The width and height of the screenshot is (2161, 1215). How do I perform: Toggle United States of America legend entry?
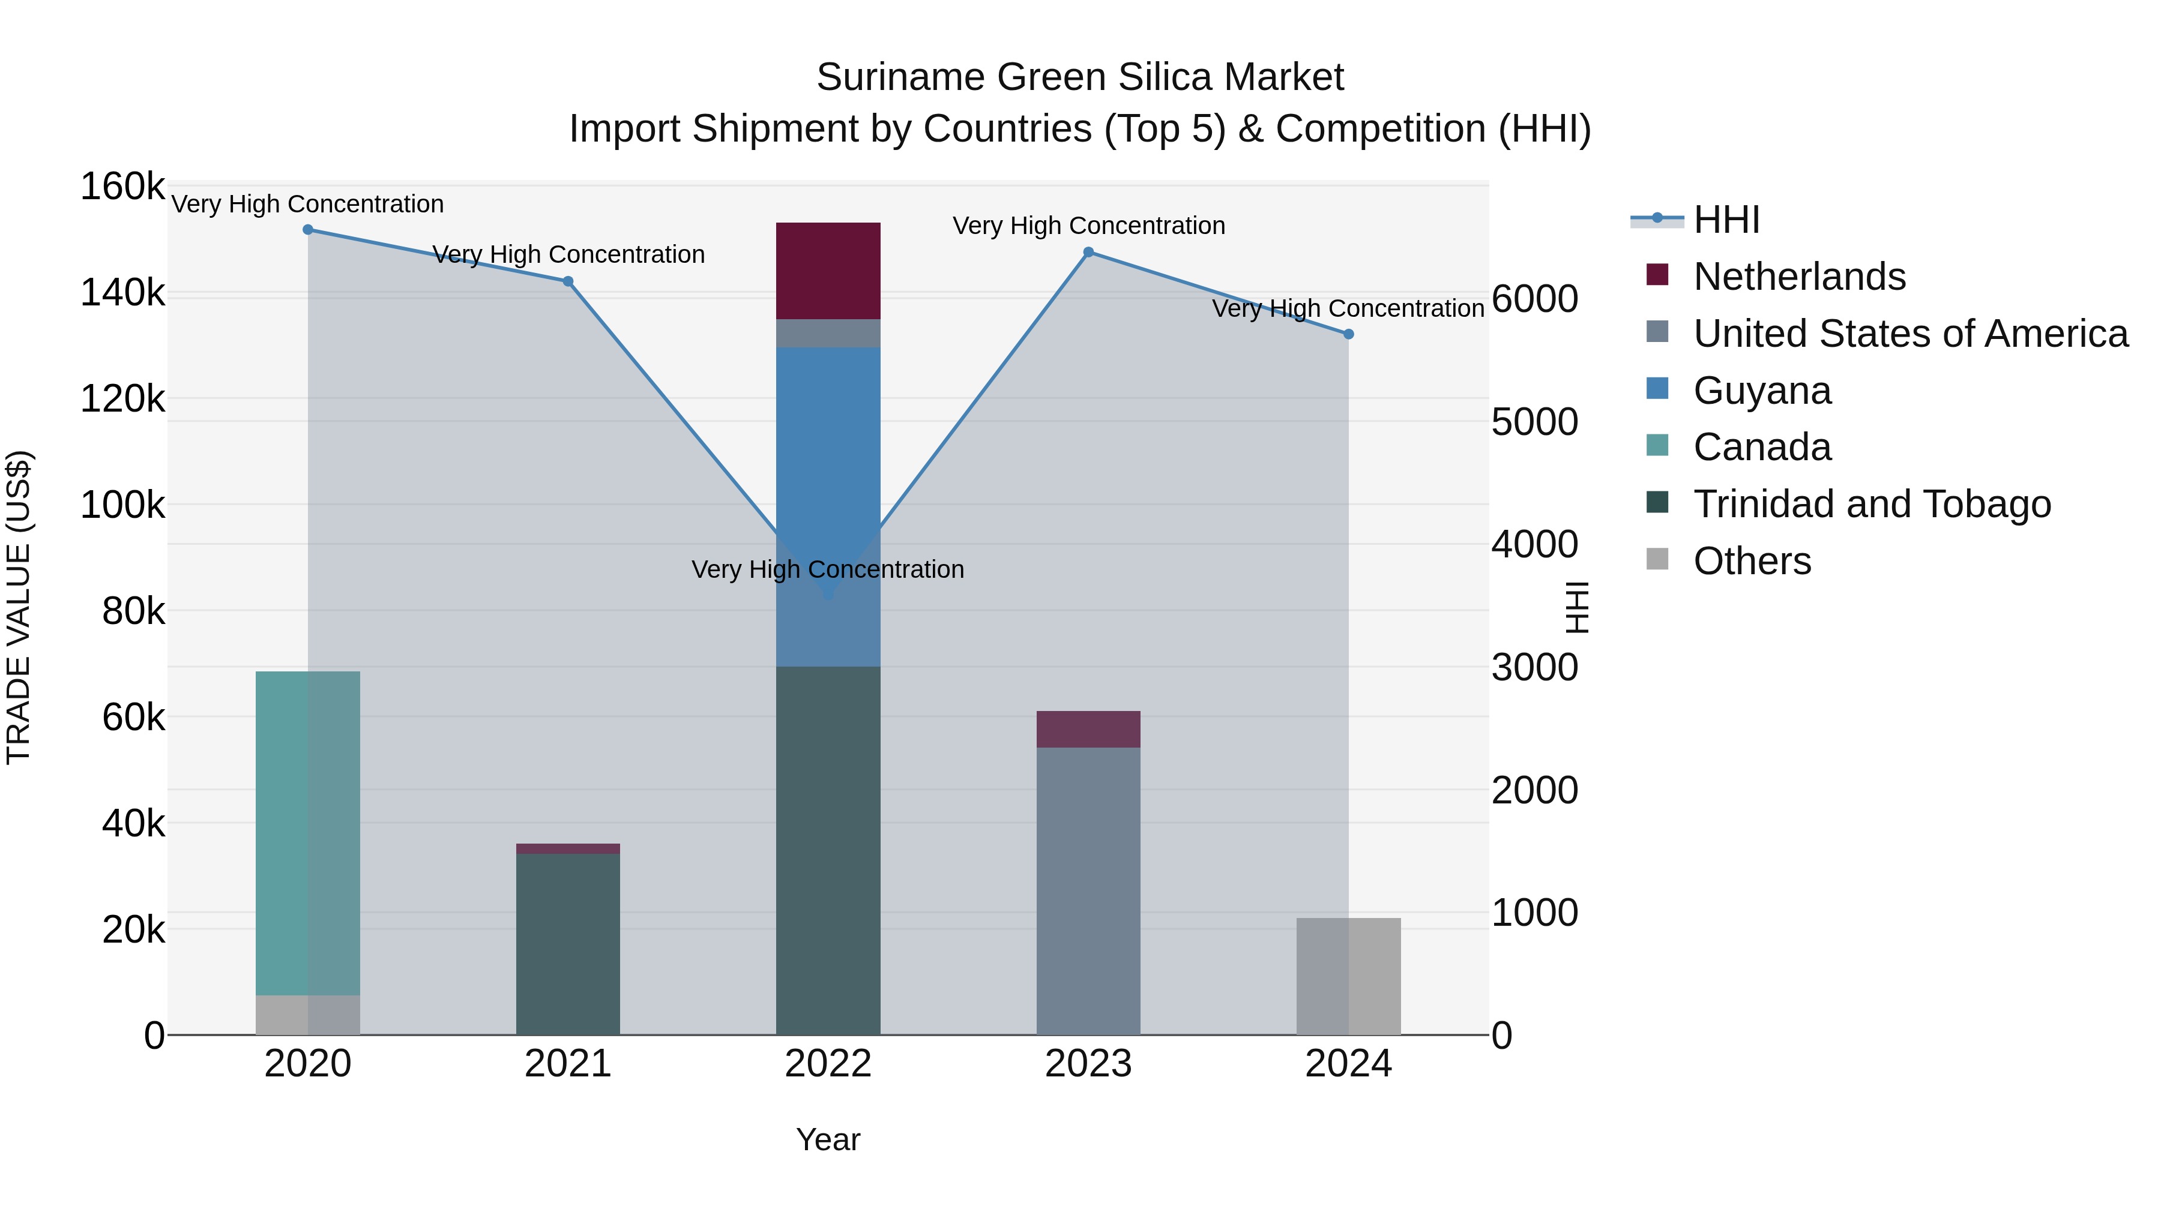1887,333
